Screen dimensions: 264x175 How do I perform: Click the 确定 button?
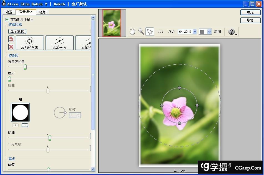pos(250,12)
